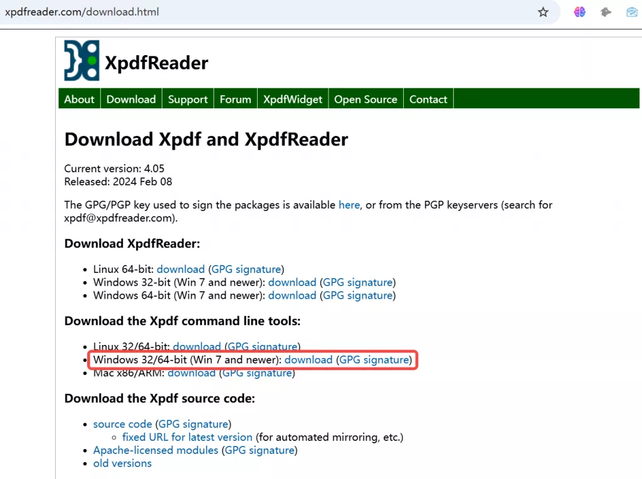
Task: Open the Forum navigation item
Action: 235,98
